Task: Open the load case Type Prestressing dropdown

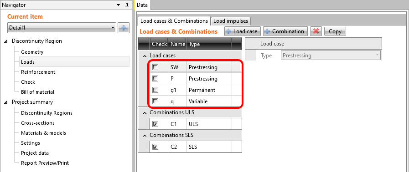Action: click(331, 56)
